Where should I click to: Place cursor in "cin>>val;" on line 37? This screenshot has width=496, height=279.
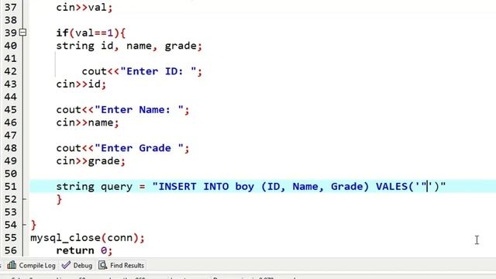84,7
